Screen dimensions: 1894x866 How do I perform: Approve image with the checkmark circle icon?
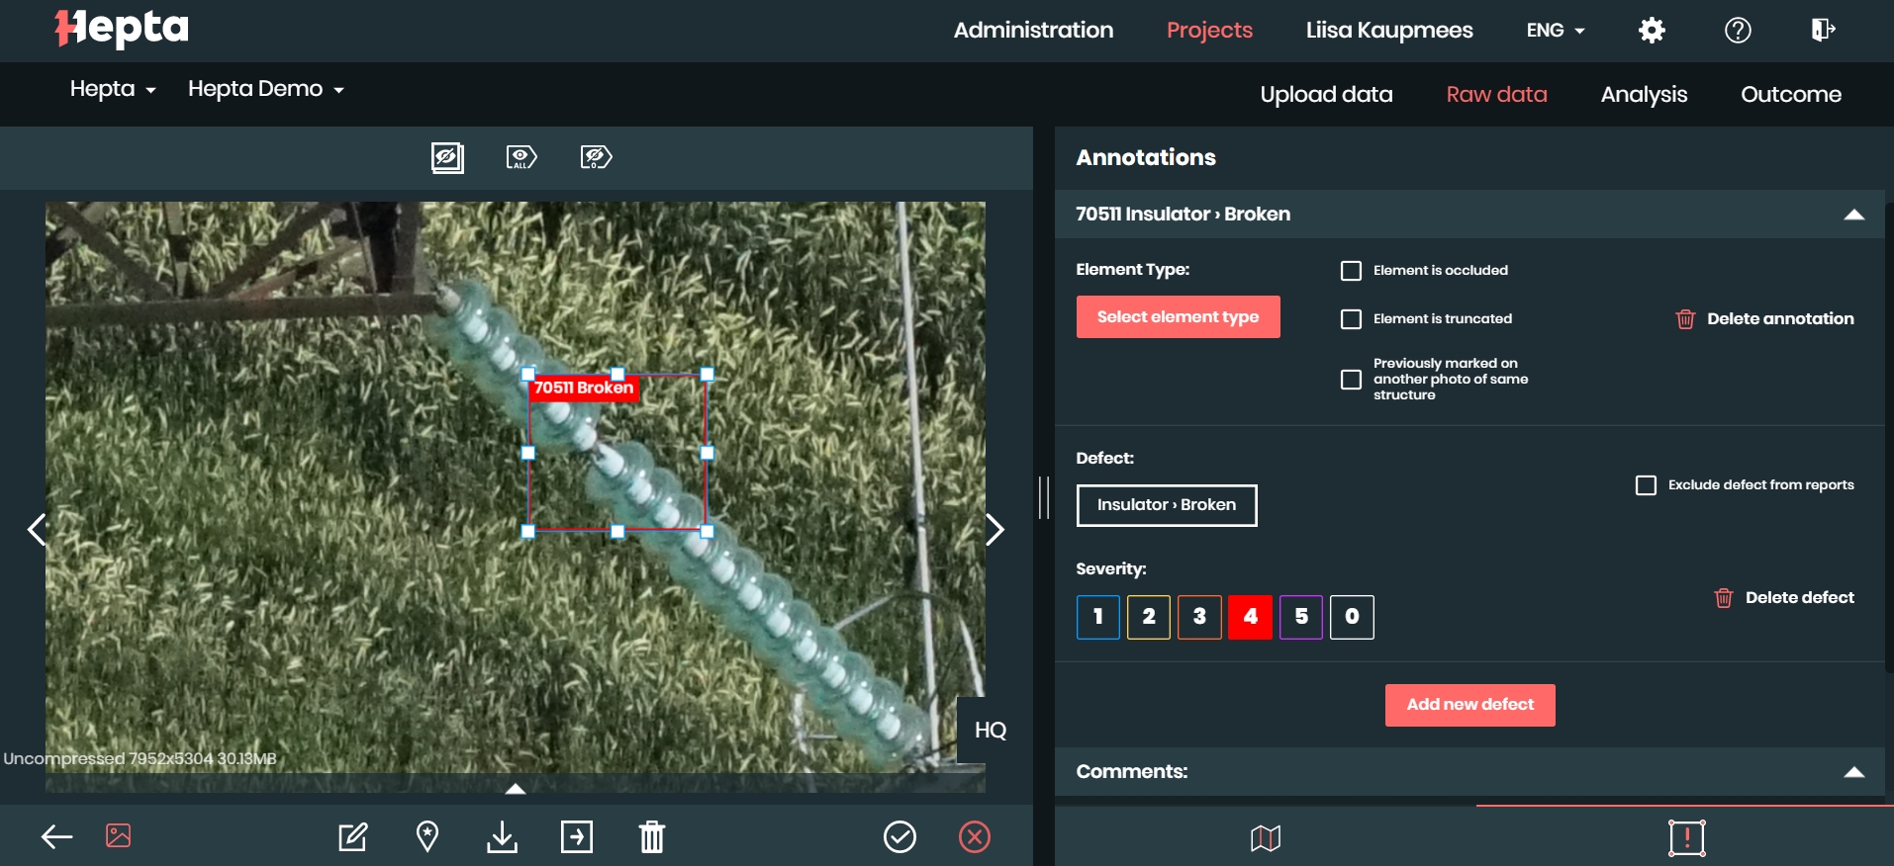(x=900, y=837)
